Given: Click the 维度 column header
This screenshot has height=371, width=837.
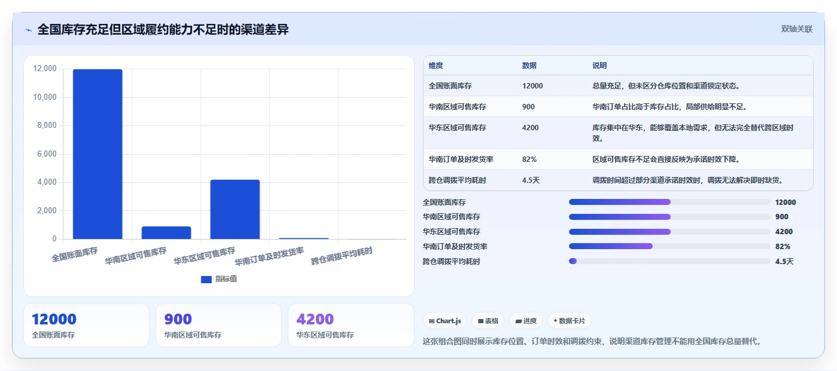Looking at the screenshot, I should pos(436,65).
